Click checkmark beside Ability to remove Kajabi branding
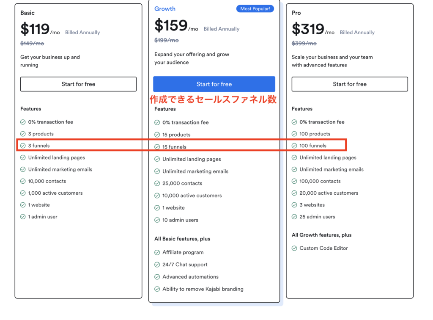The width and height of the screenshot is (433, 320). (157, 289)
